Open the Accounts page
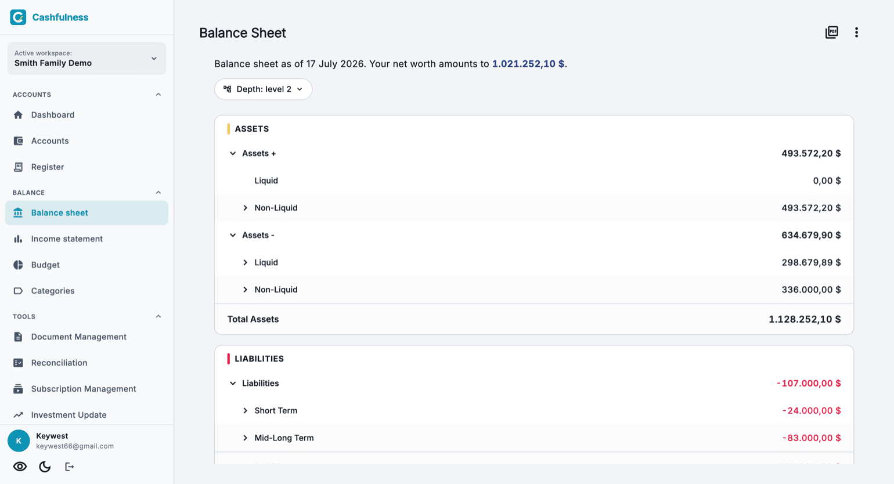894x484 pixels. coord(86,141)
